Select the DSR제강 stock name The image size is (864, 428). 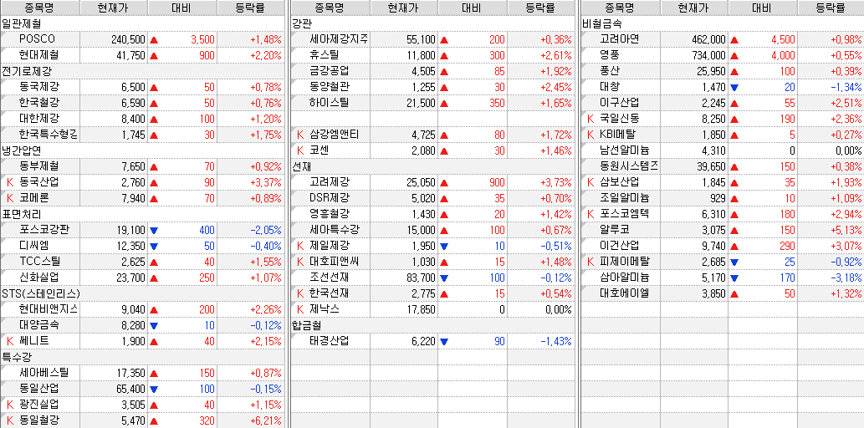(x=330, y=198)
